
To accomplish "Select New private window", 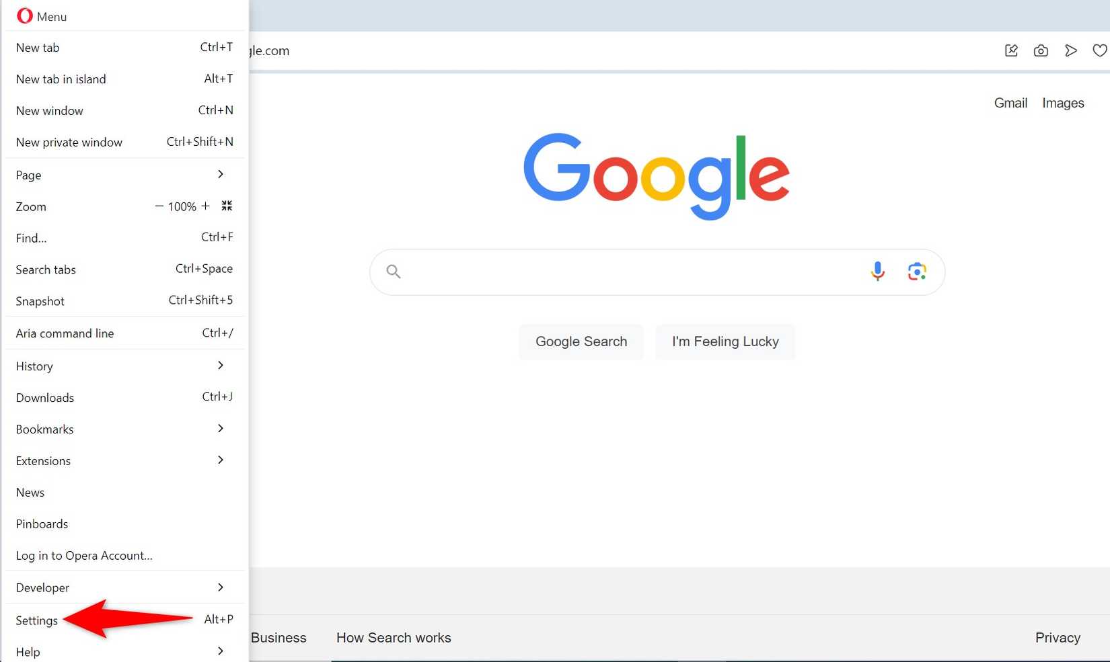I will point(69,142).
